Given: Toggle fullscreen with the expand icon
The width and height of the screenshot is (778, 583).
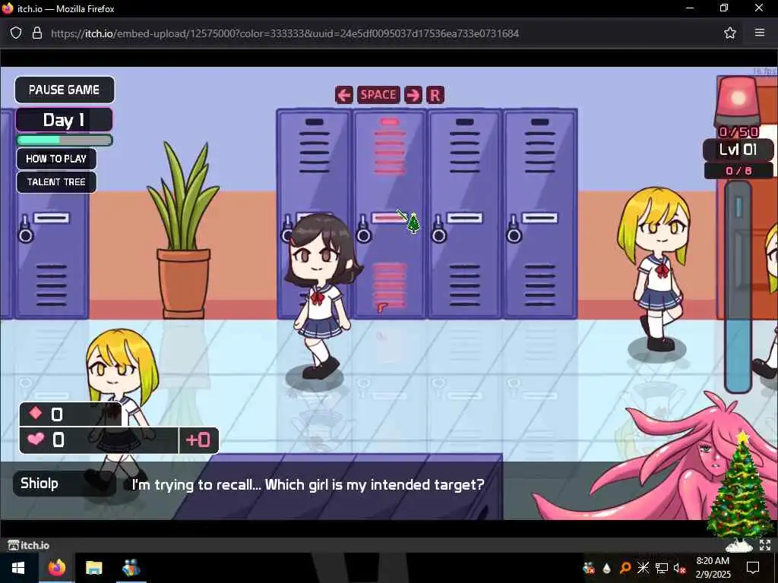Looking at the screenshot, I should (765, 545).
